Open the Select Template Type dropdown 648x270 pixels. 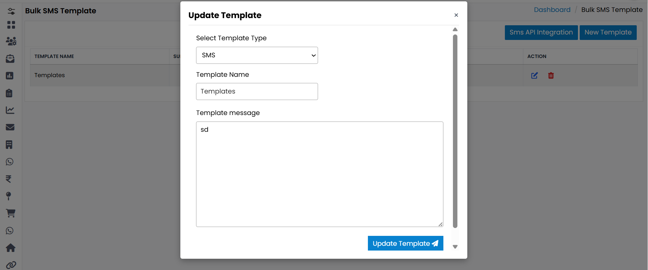click(257, 55)
